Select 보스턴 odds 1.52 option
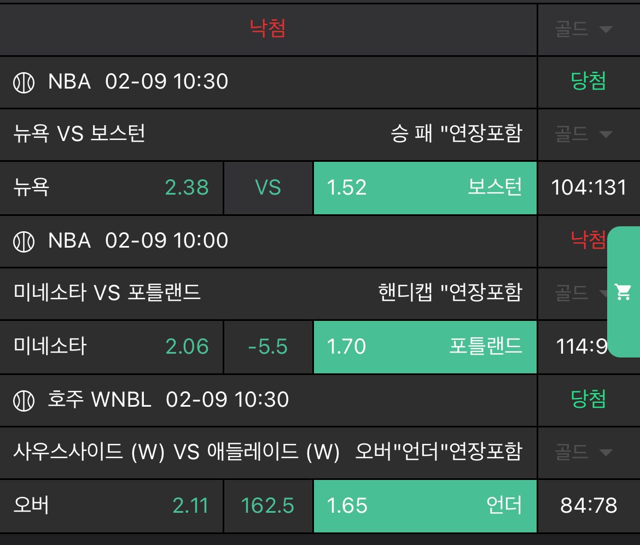640x545 pixels. click(424, 188)
